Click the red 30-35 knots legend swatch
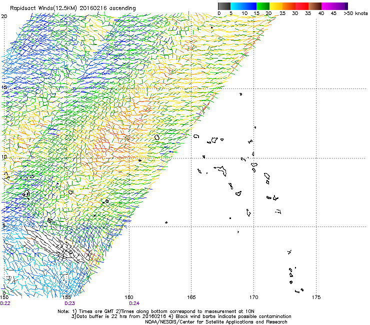Viewport: 370px width, 325px height. coord(302,6)
